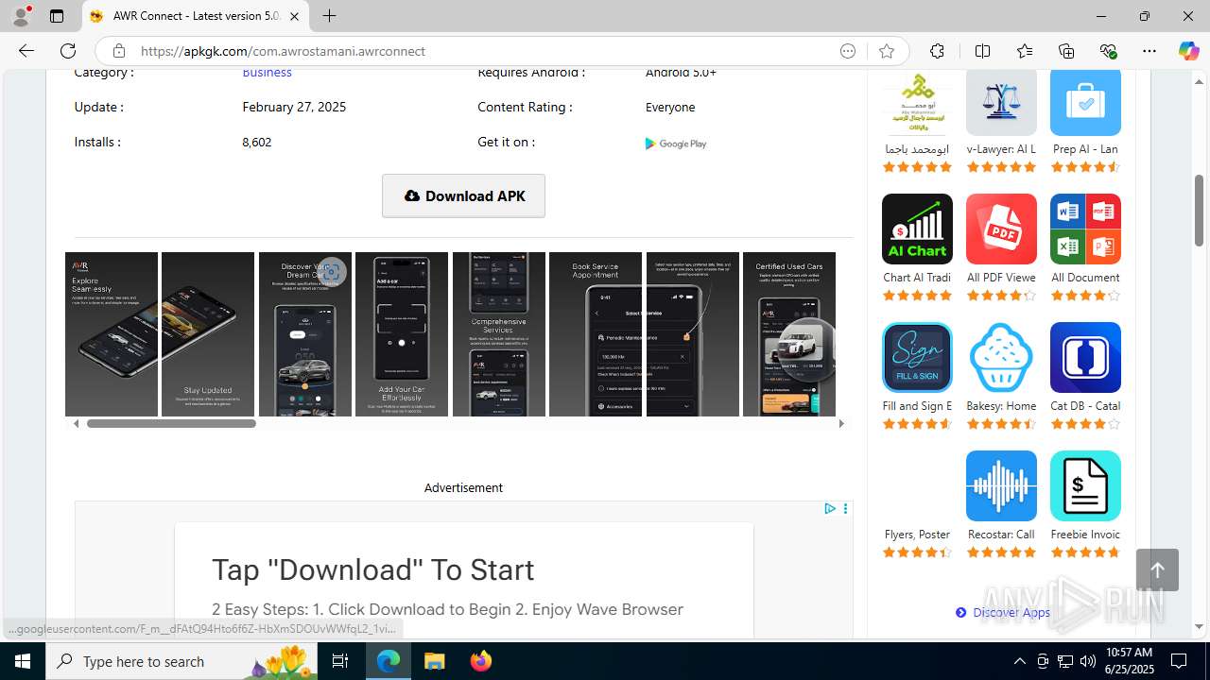Screen dimensions: 1210x680
Task: Open the browser Extensions icon
Action: coord(937,51)
